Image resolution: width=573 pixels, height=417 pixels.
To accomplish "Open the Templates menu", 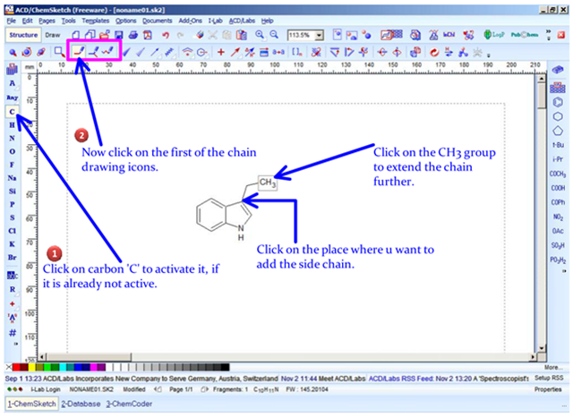I will point(96,21).
